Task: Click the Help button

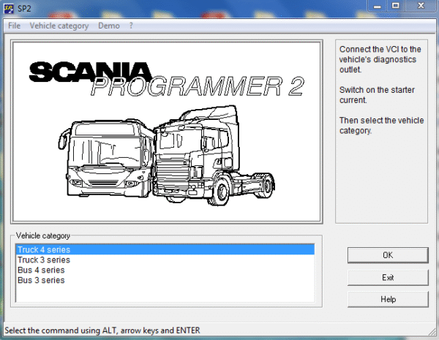Action: pyautogui.click(x=388, y=300)
